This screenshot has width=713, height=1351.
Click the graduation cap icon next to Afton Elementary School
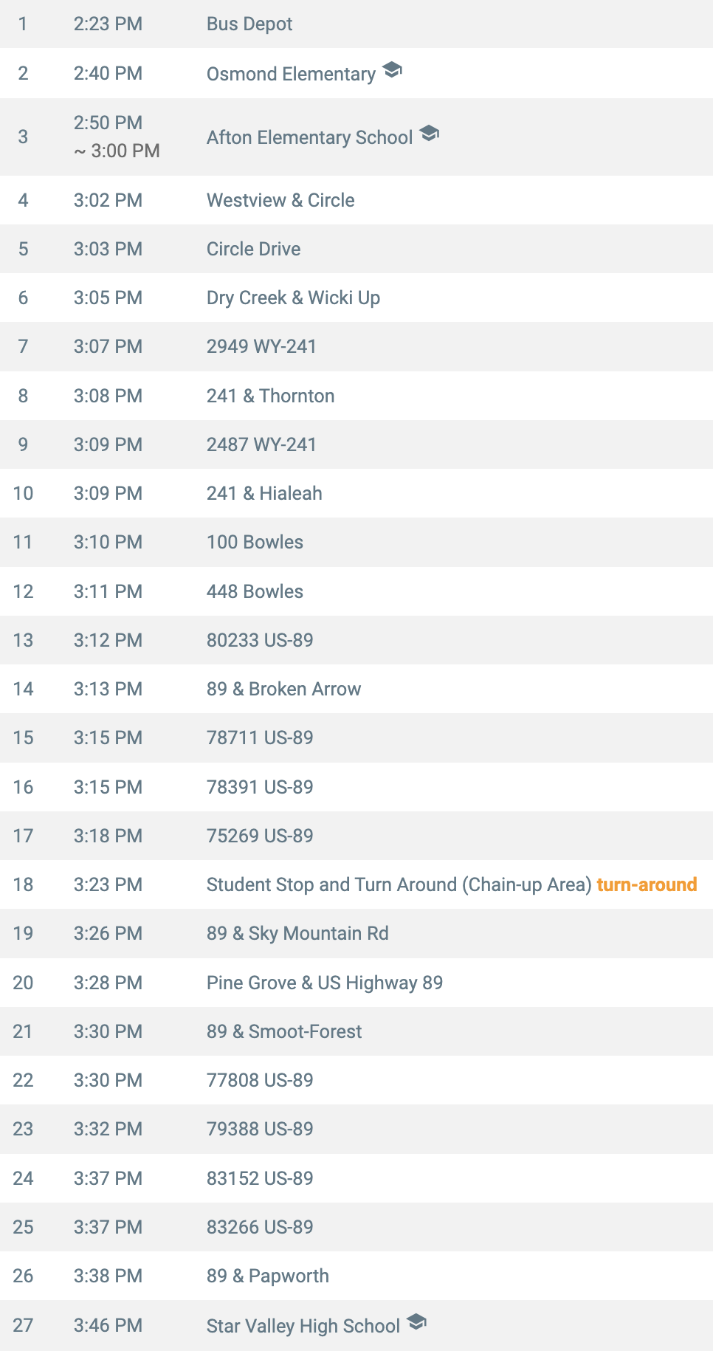[x=429, y=134]
